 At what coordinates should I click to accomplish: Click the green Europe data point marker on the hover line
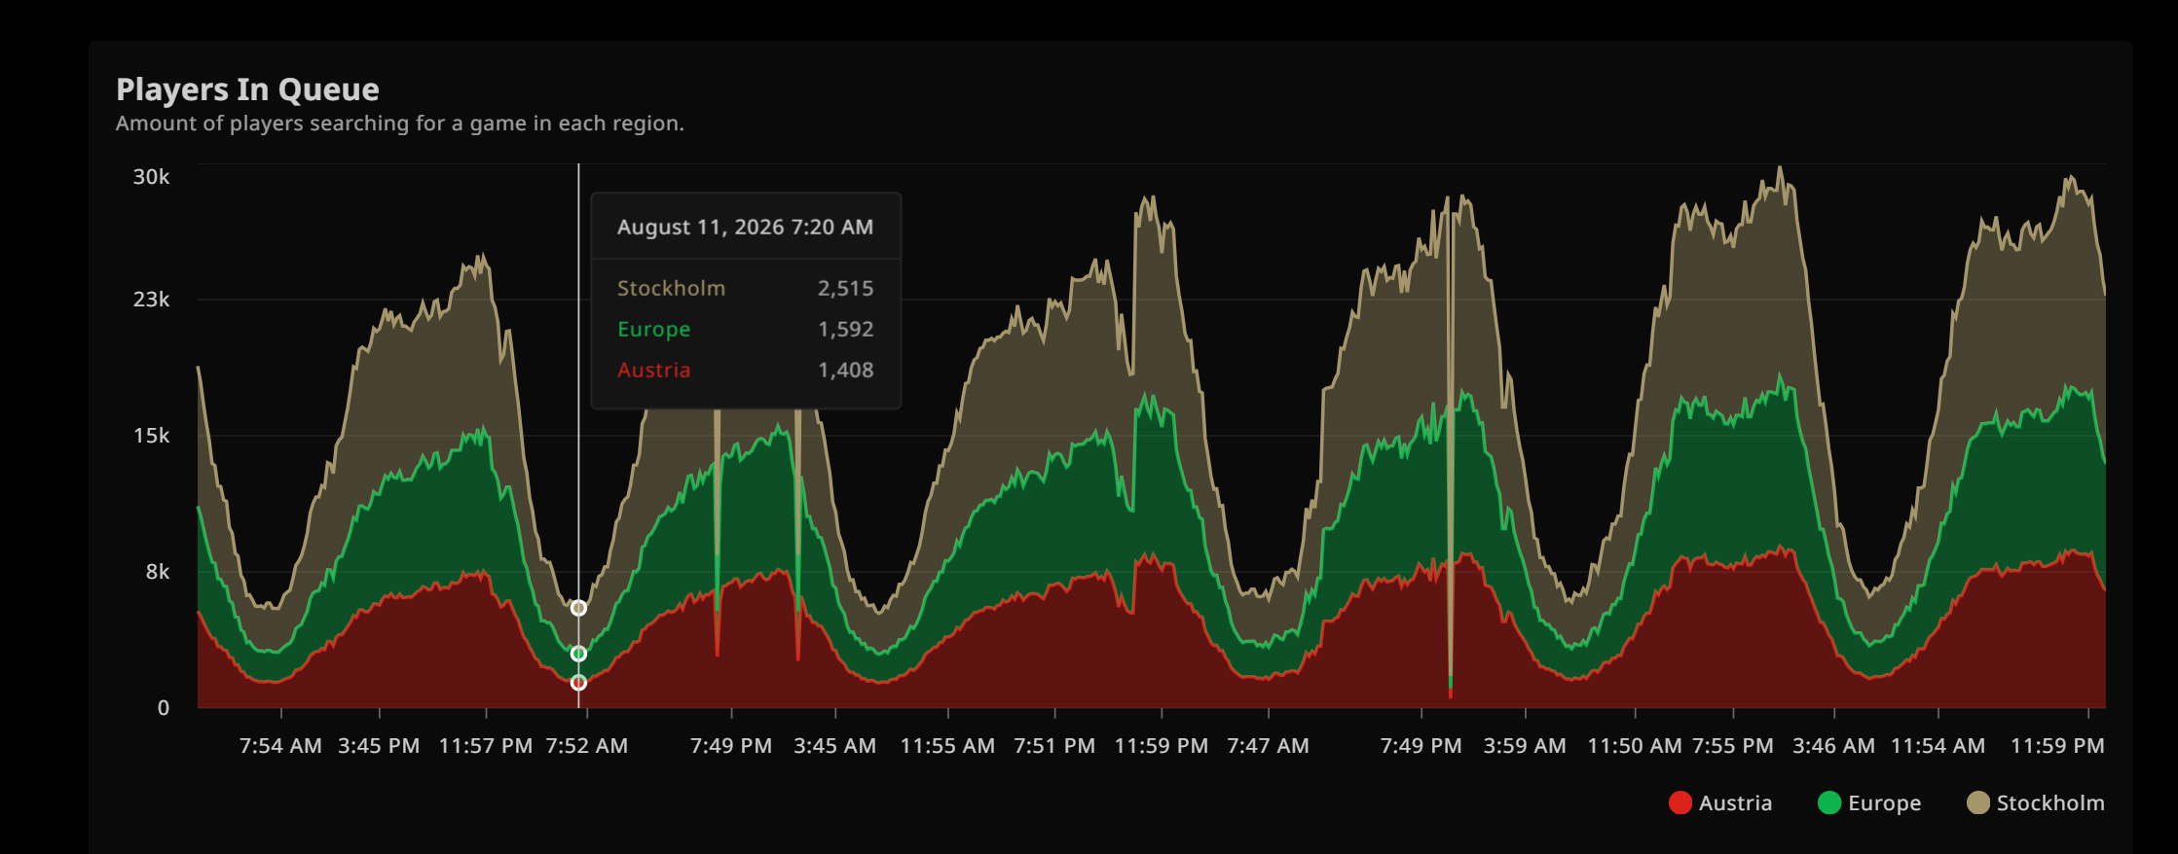[578, 654]
